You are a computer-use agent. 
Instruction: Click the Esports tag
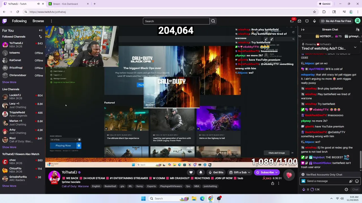[152, 186]
